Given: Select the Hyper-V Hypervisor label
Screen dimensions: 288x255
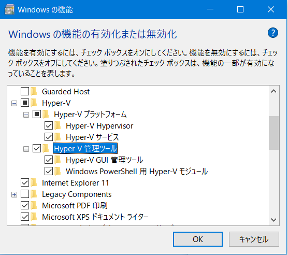Looking at the screenshot, I should coord(99,126).
